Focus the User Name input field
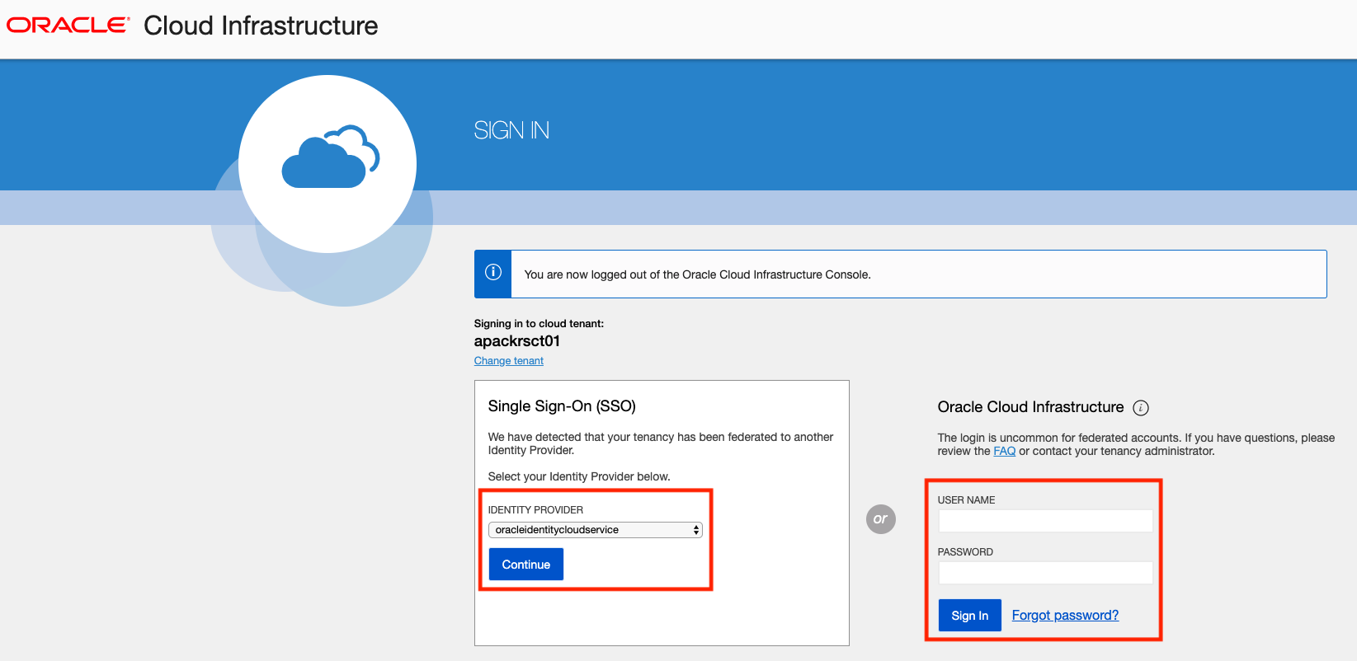Image resolution: width=1357 pixels, height=661 pixels. click(1046, 521)
